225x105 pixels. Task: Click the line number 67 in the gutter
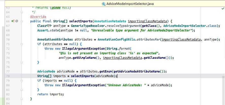pos(8,26)
